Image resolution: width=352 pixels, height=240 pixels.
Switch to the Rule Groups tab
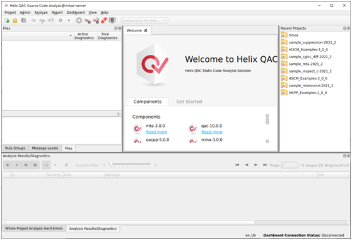[x=15, y=148]
